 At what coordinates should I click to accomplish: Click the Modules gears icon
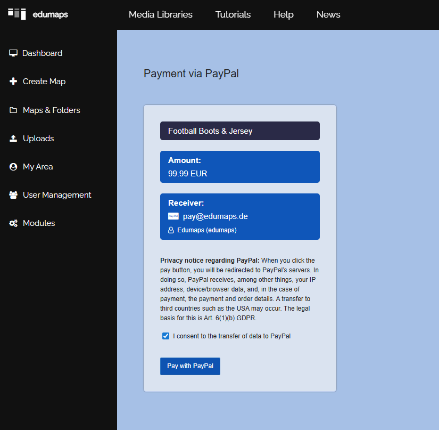(x=13, y=223)
